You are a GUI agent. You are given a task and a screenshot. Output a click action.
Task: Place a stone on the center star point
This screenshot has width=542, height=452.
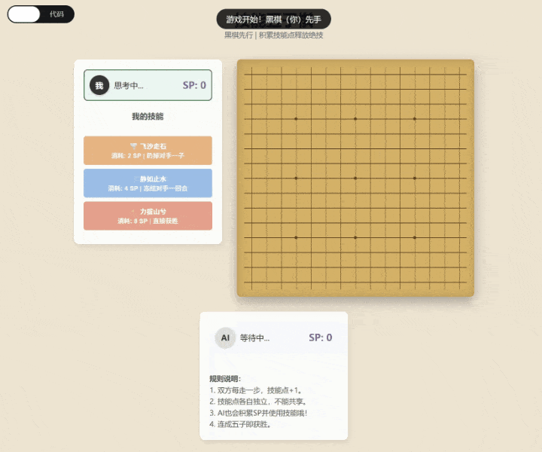tap(355, 178)
